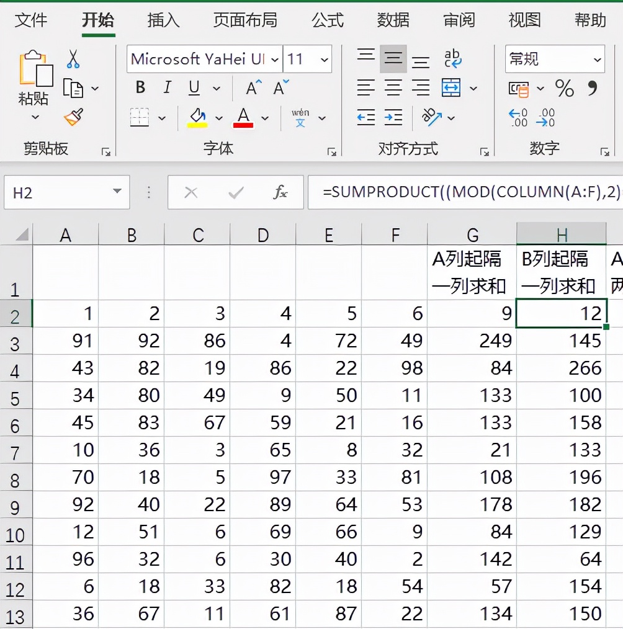This screenshot has height=629, width=623.
Task: Click the Insert Function fx icon
Action: point(280,192)
